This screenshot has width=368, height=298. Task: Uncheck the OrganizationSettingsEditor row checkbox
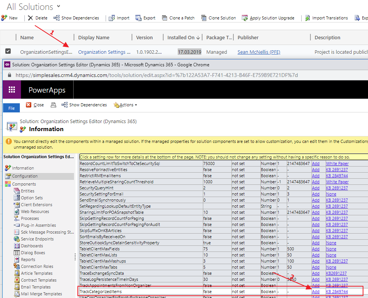[8, 51]
